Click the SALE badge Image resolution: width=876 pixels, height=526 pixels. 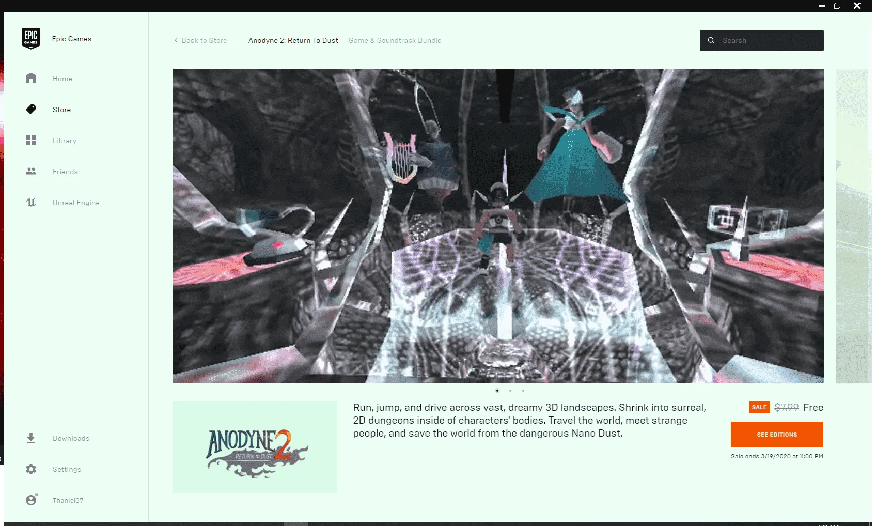coord(759,407)
